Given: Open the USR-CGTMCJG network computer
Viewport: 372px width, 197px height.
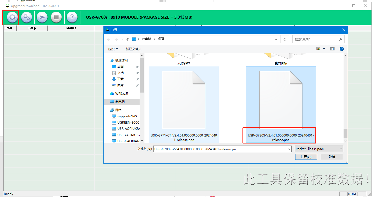Looking at the screenshot, I should pos(126,135).
